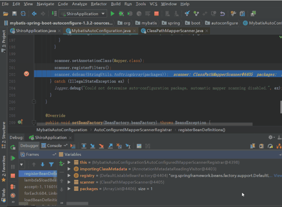View breakpoints icon in debug sidebar

13,187
